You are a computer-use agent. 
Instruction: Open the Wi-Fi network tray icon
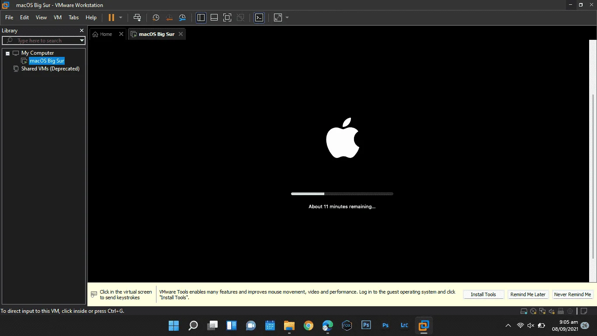point(520,325)
